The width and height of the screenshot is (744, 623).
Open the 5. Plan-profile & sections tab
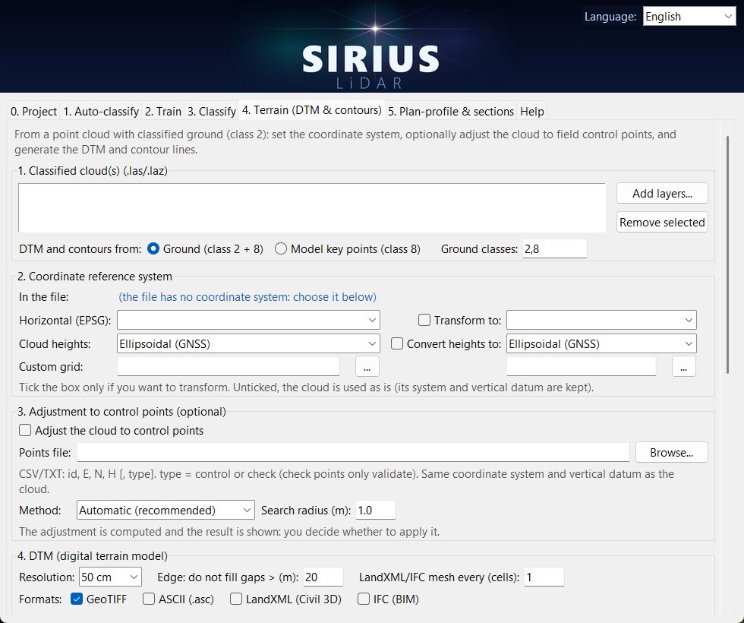[451, 112]
